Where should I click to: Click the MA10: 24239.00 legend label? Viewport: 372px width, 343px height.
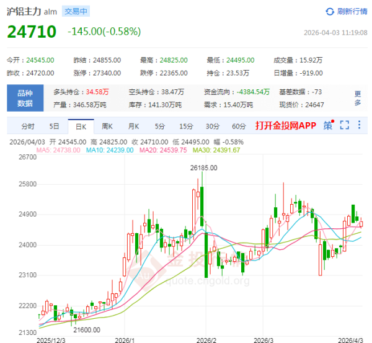[110, 150]
